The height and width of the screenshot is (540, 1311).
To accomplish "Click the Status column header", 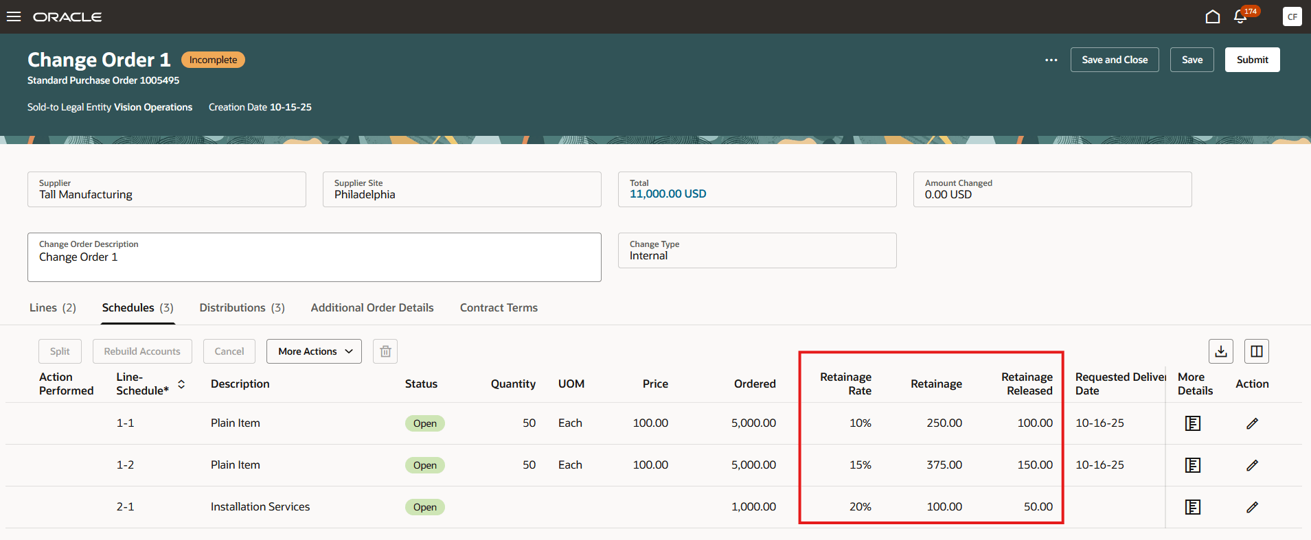I will click(421, 384).
